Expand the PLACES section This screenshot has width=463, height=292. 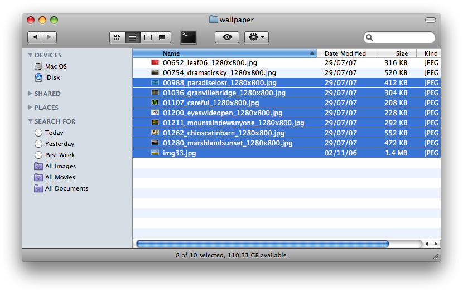(x=30, y=108)
